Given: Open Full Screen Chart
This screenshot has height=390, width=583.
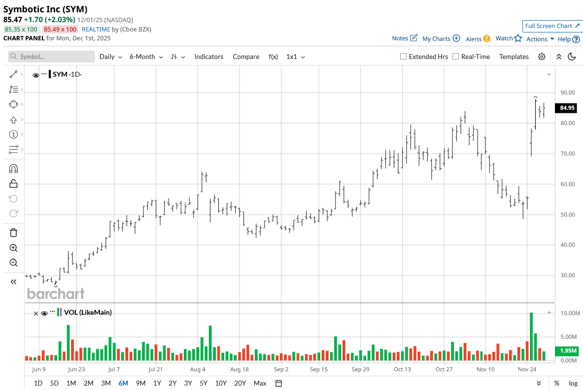Looking at the screenshot, I should coord(552,26).
